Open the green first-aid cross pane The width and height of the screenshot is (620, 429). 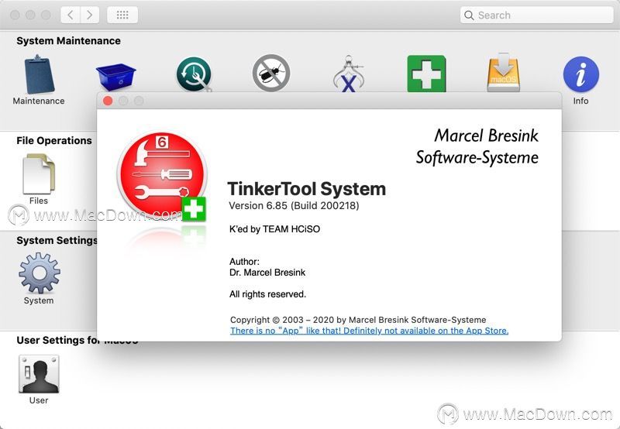(426, 74)
